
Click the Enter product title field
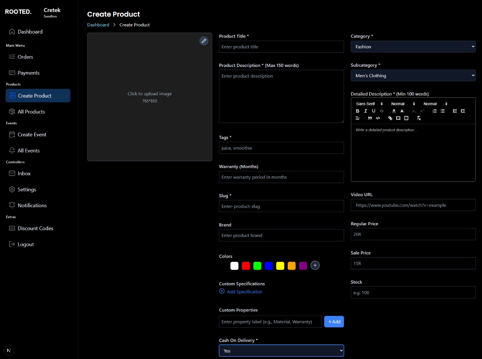[x=281, y=46]
